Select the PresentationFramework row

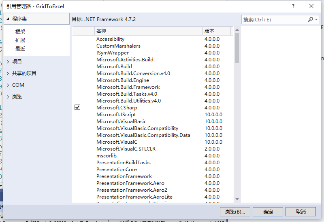click(153, 176)
